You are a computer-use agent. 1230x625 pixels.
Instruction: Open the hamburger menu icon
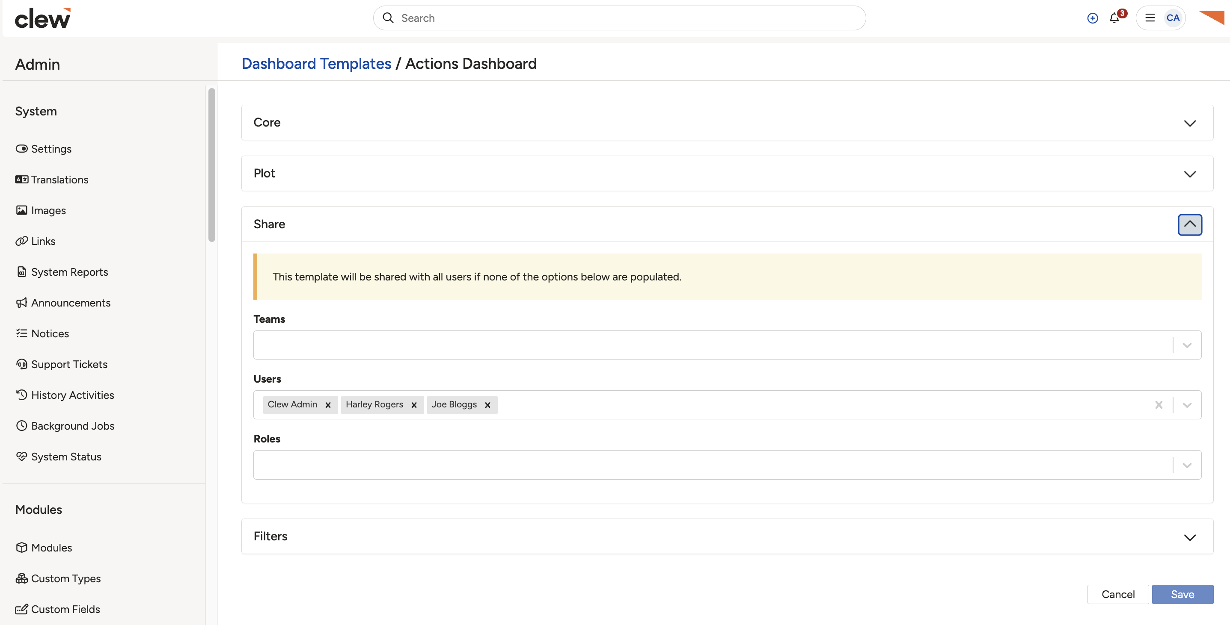1150,18
